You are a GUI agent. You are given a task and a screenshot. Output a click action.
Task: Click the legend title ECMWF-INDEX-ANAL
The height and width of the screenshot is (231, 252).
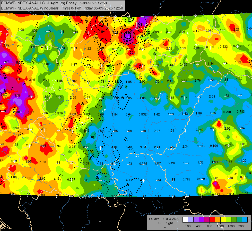tap(164, 219)
